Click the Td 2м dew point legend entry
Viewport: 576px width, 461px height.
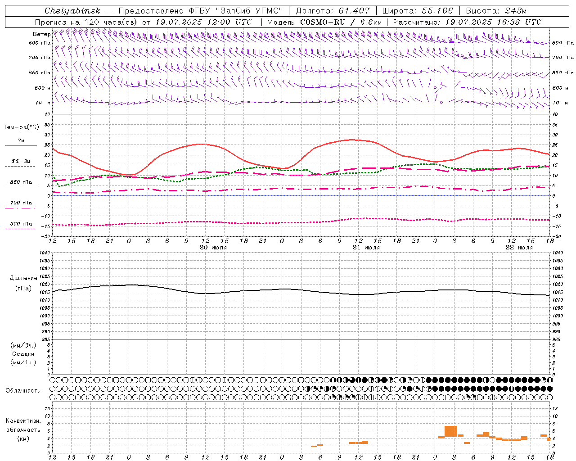(x=21, y=161)
